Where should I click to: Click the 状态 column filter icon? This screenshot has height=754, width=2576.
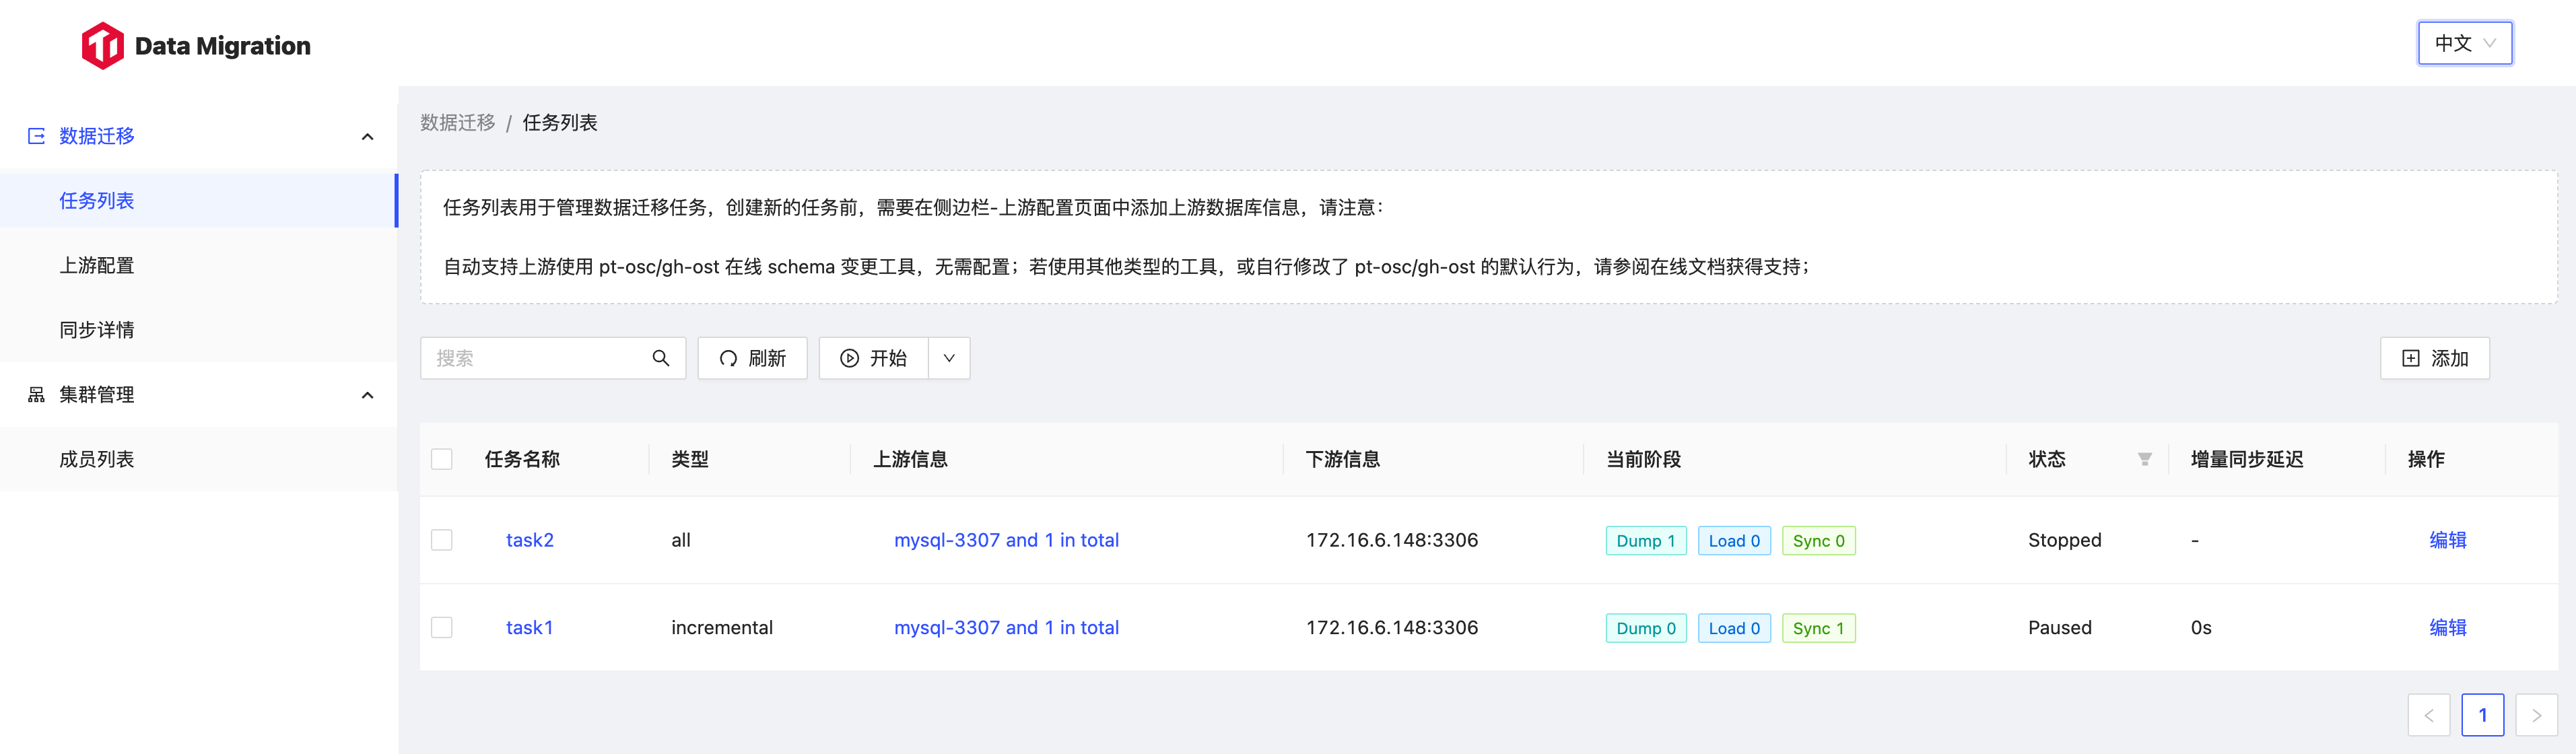pyautogui.click(x=2144, y=459)
